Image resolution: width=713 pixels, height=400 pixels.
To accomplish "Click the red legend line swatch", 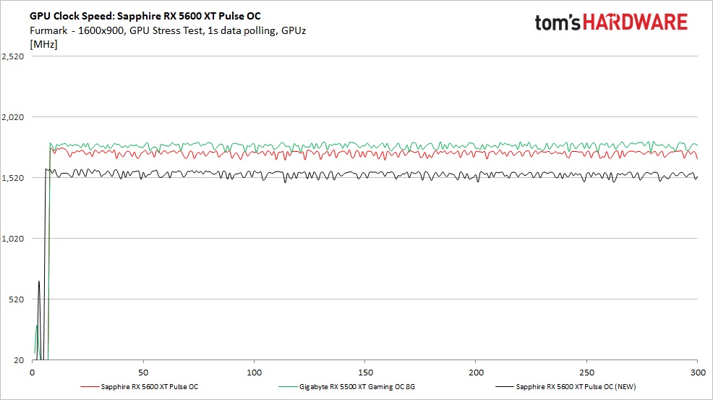I will tap(90, 387).
